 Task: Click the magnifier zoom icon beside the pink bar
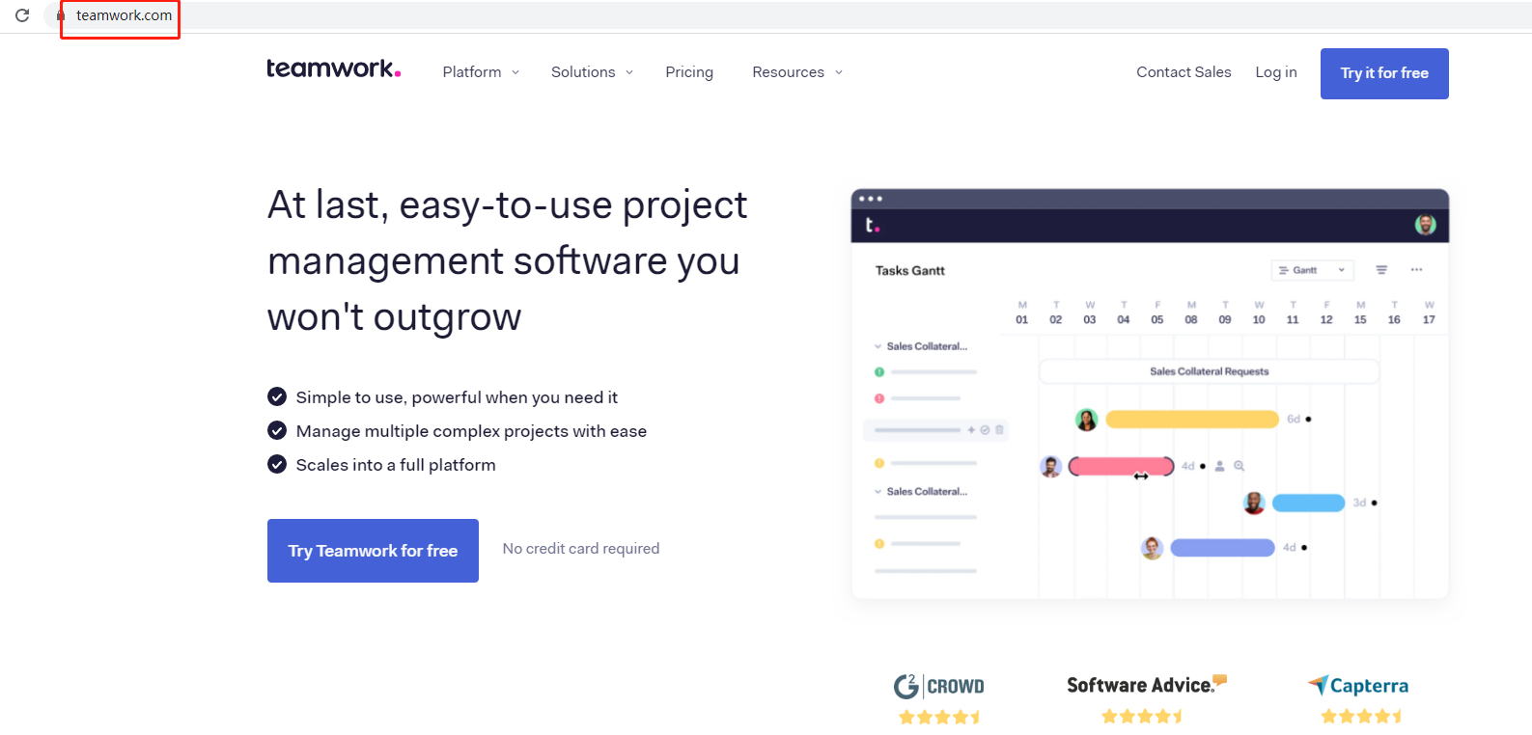[x=1239, y=466]
